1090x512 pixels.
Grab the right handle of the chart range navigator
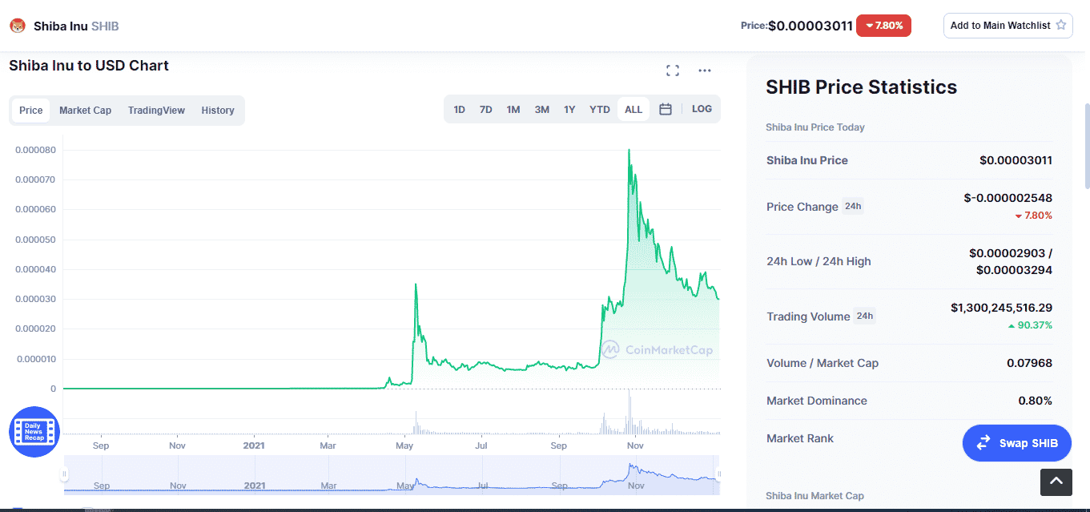click(718, 474)
